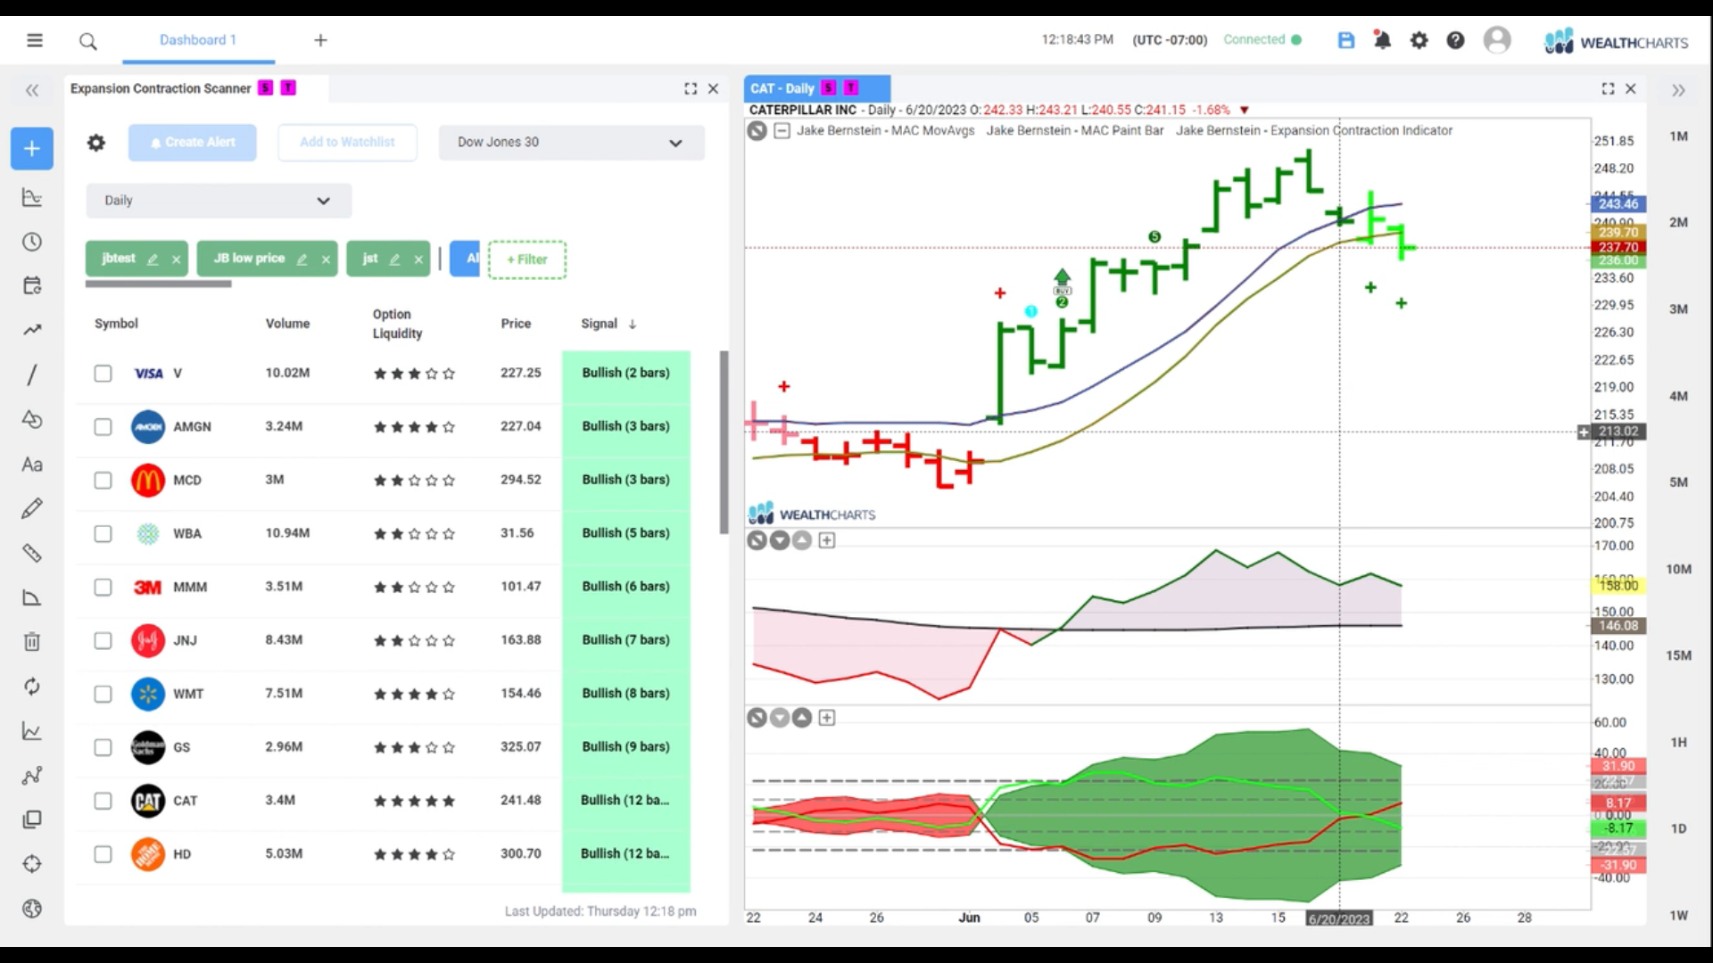The width and height of the screenshot is (1713, 963).
Task: Move bottom indicator pane up
Action: pyautogui.click(x=802, y=718)
